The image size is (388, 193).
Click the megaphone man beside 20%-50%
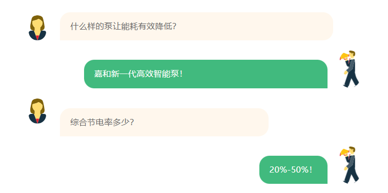click(350, 165)
